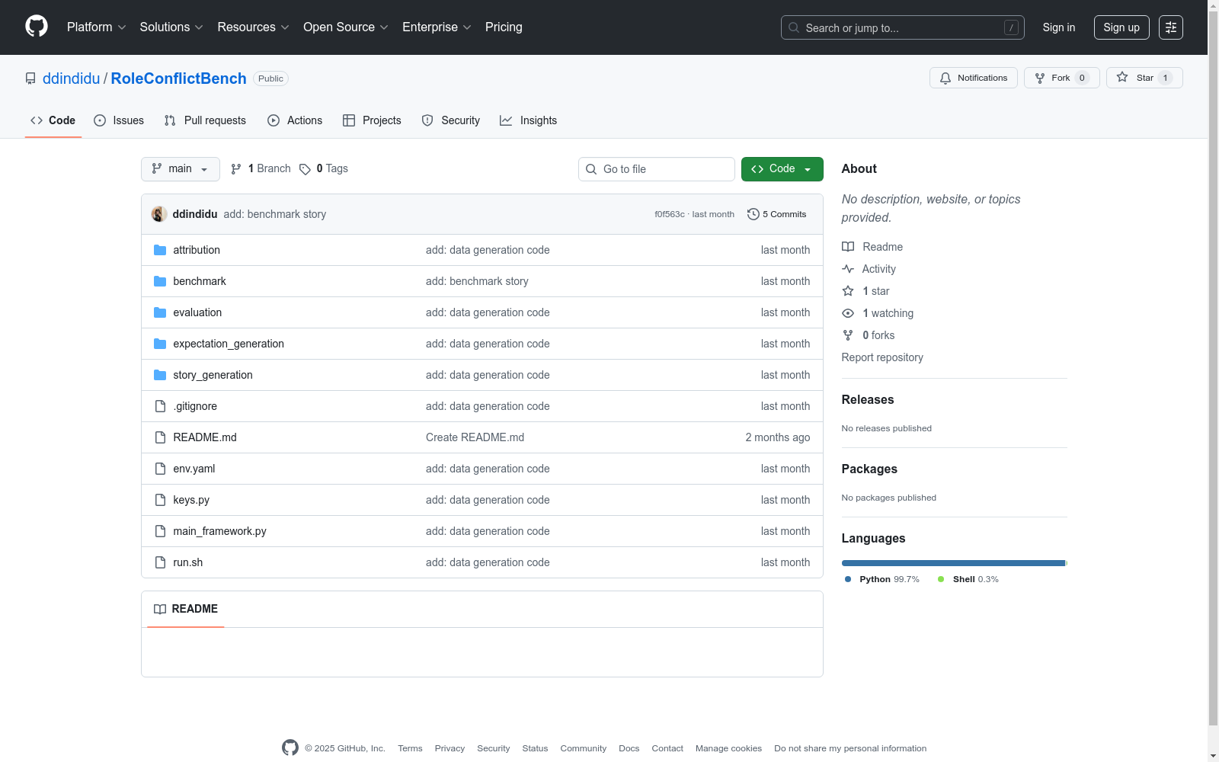Click the Sign up button
Image resolution: width=1219 pixels, height=762 pixels.
[1121, 27]
